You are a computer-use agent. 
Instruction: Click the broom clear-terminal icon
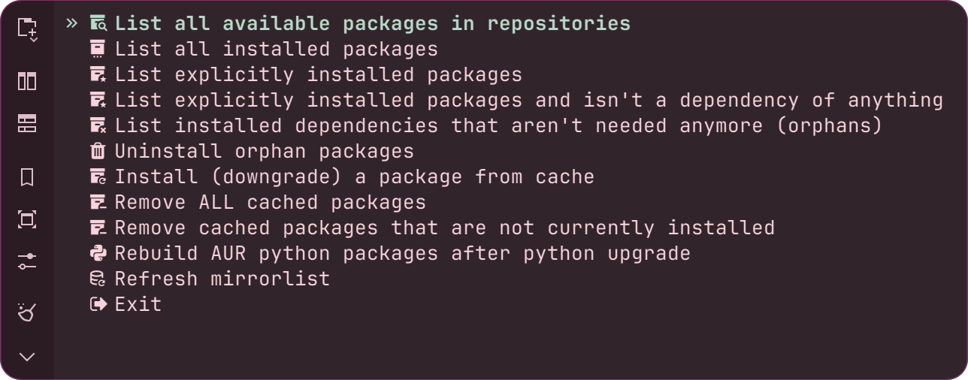(27, 312)
